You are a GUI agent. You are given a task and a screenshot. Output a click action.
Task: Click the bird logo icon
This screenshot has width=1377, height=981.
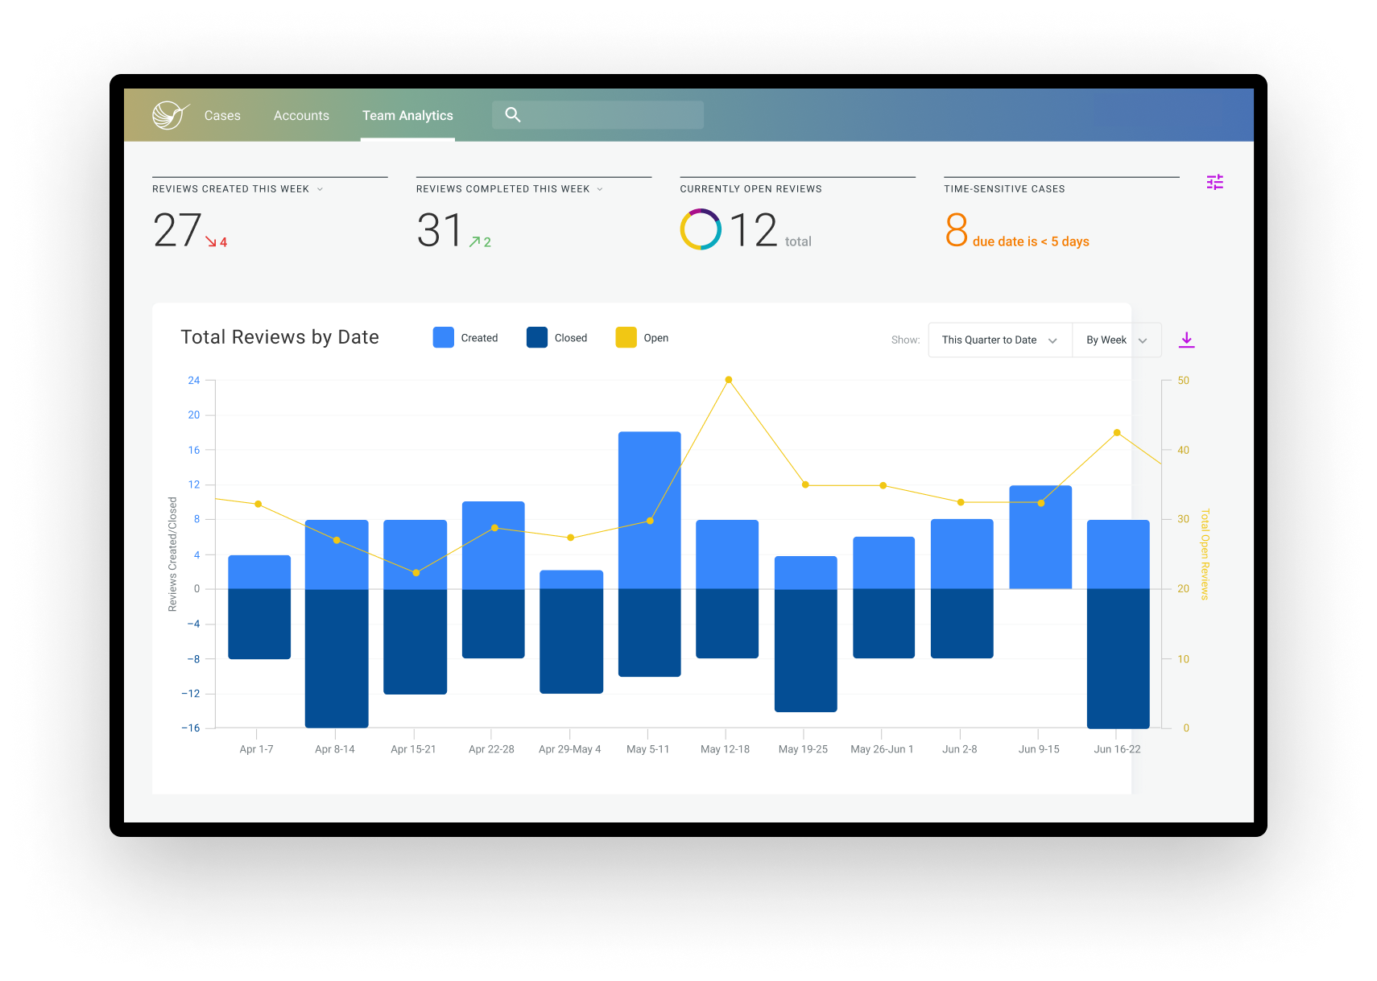(171, 115)
